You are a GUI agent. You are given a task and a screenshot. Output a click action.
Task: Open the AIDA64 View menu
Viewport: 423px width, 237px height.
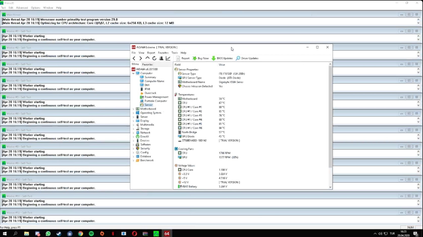[x=141, y=53]
